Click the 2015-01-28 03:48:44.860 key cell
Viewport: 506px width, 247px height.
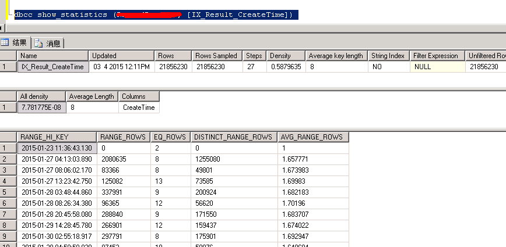coord(57,192)
